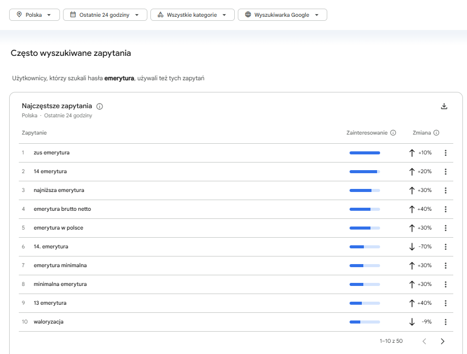Select the query 13 emerytura
Screen dimensions: 467x354
pos(50,303)
